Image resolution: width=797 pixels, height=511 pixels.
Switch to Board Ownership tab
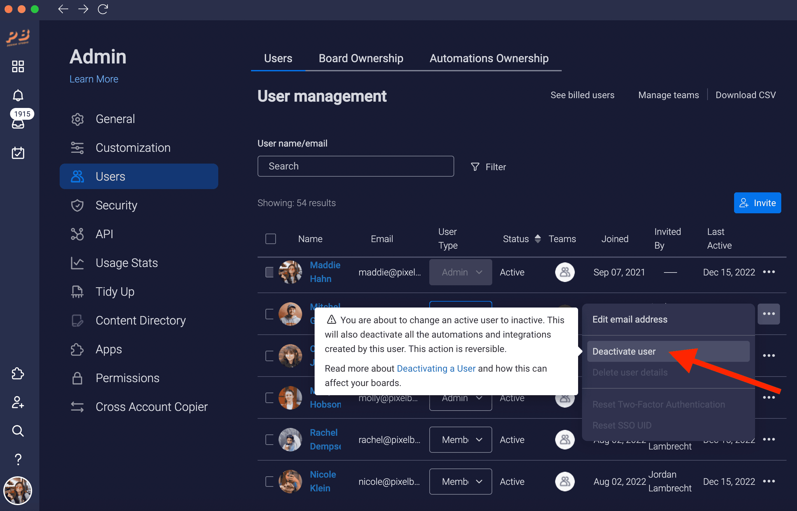tap(360, 59)
